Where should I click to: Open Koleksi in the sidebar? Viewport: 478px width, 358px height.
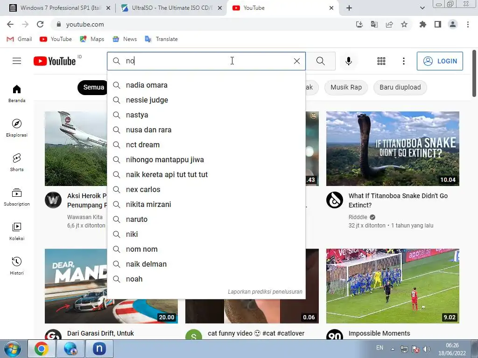(x=17, y=231)
